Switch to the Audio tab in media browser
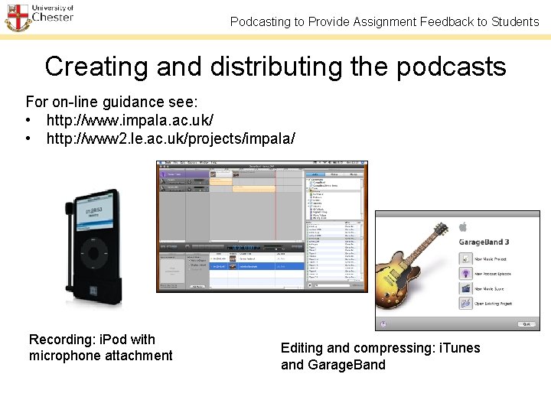The height and width of the screenshot is (413, 551). pos(315,174)
